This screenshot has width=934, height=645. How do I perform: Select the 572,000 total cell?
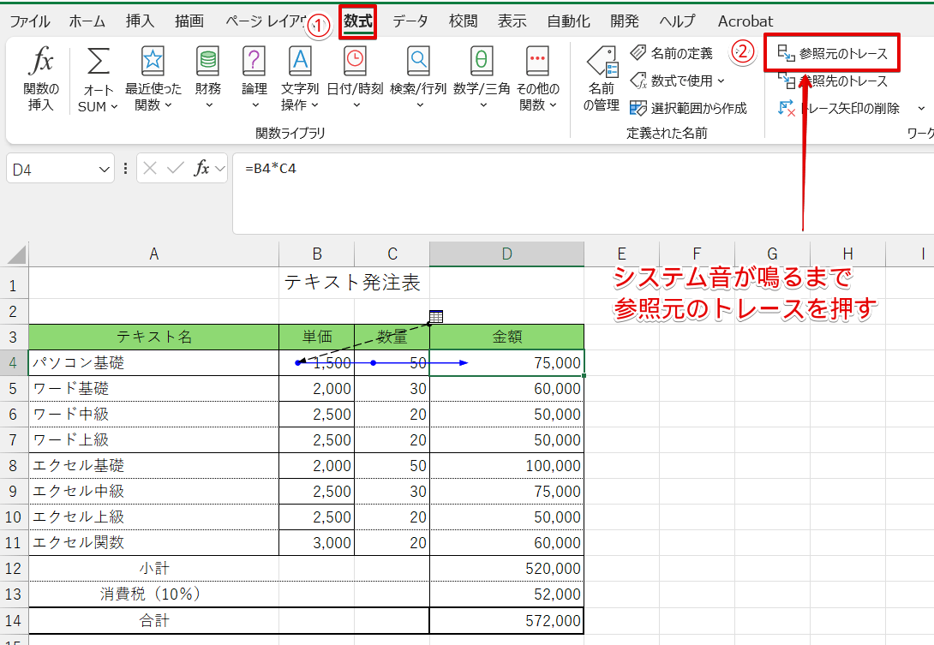(x=507, y=620)
